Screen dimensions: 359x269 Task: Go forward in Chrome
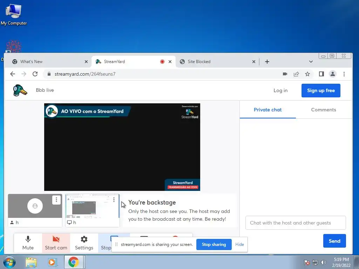point(24,74)
